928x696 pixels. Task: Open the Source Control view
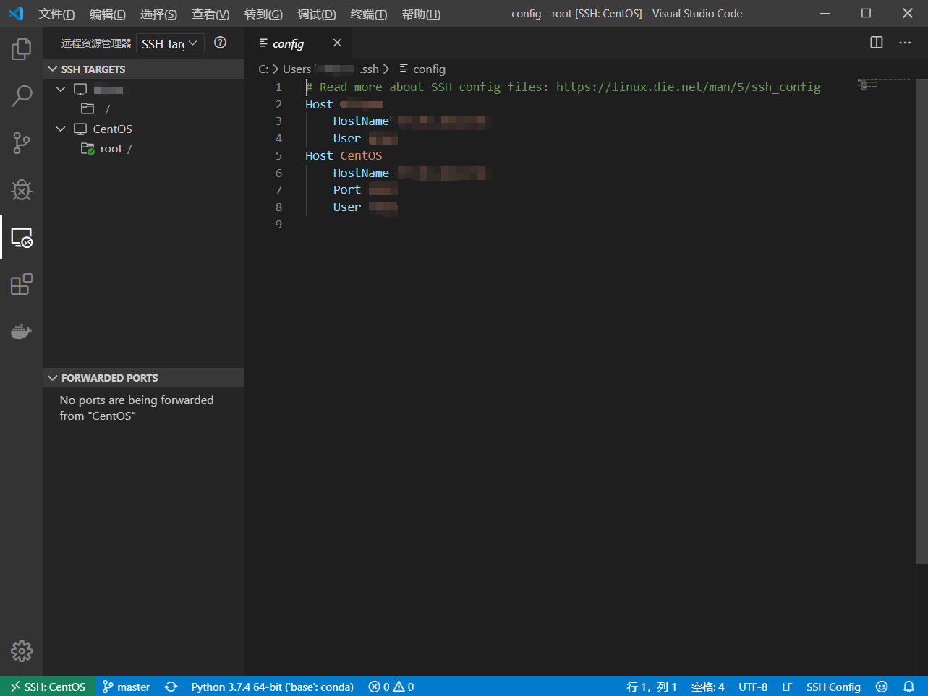pyautogui.click(x=21, y=143)
